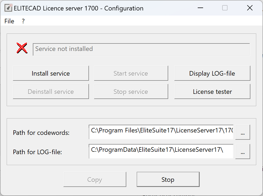
Task: Open the Display LOG-file button
Action: (x=212, y=73)
